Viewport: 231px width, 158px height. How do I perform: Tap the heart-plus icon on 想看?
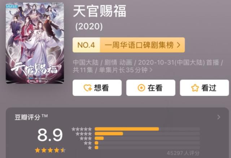88,88
